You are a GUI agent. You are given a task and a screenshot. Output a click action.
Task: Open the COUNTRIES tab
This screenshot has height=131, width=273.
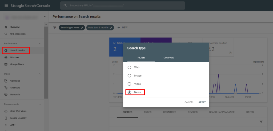point(170,112)
